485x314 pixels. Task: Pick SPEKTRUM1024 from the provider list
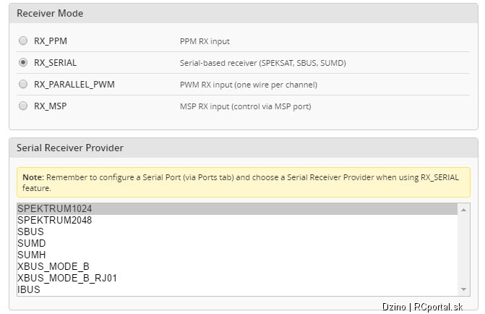[237, 208]
